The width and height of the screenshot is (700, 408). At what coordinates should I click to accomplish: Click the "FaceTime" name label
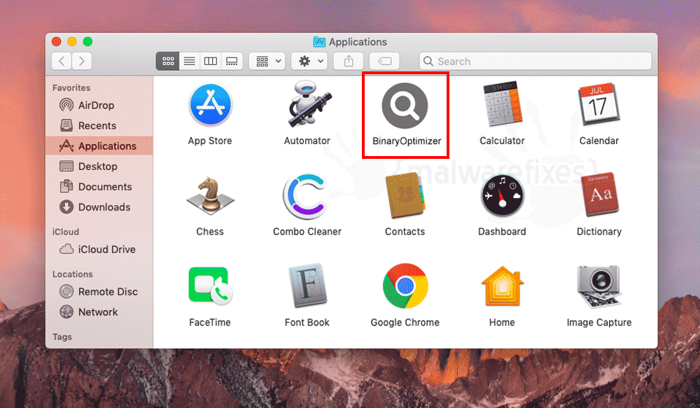click(x=210, y=323)
